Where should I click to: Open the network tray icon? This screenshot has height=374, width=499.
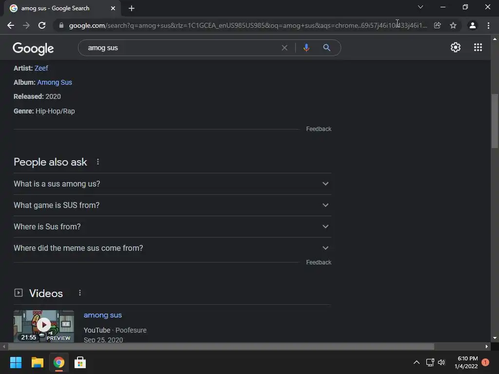(430, 362)
